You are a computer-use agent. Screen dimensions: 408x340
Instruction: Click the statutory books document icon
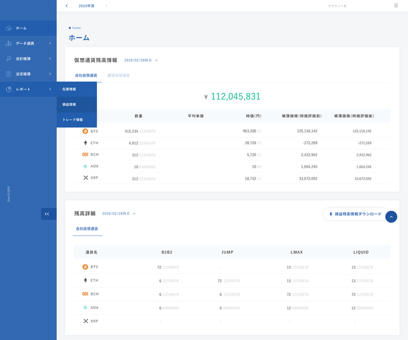pos(8,74)
